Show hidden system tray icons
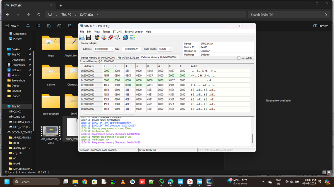 [x=263, y=182]
